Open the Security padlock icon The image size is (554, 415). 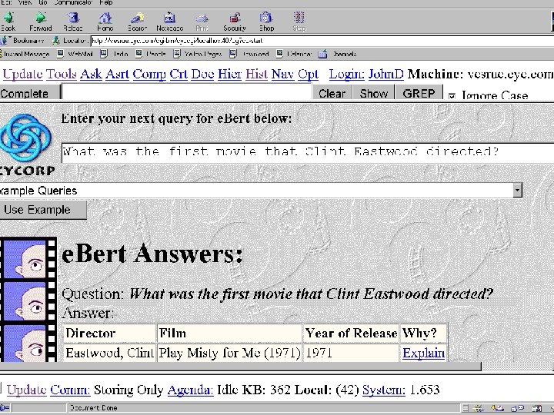[x=235, y=18]
